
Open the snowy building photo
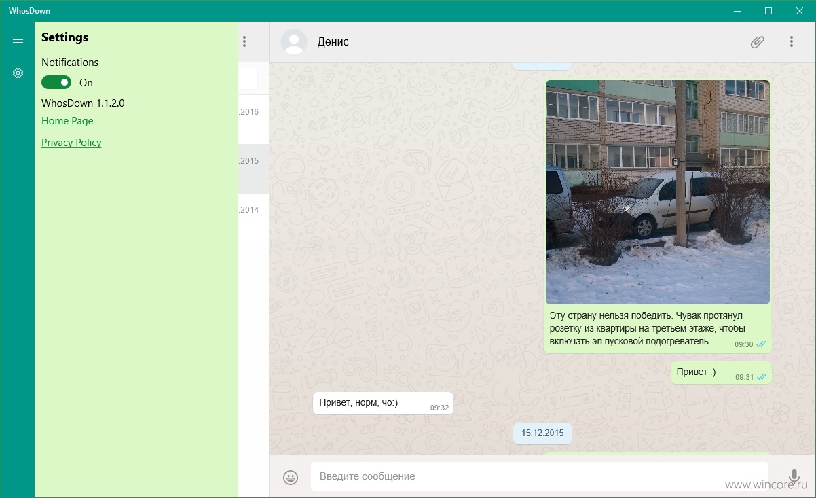(x=658, y=192)
